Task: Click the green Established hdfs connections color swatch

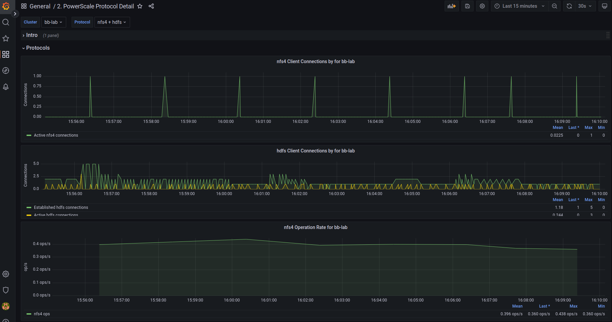Action: (x=29, y=208)
